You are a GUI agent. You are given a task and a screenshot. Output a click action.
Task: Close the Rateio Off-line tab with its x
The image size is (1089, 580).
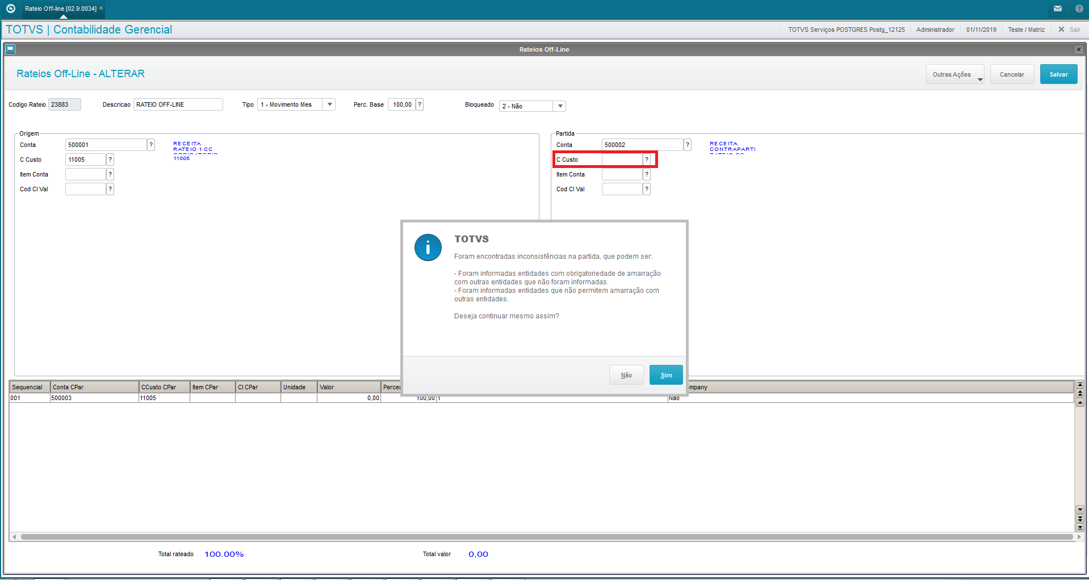(101, 9)
